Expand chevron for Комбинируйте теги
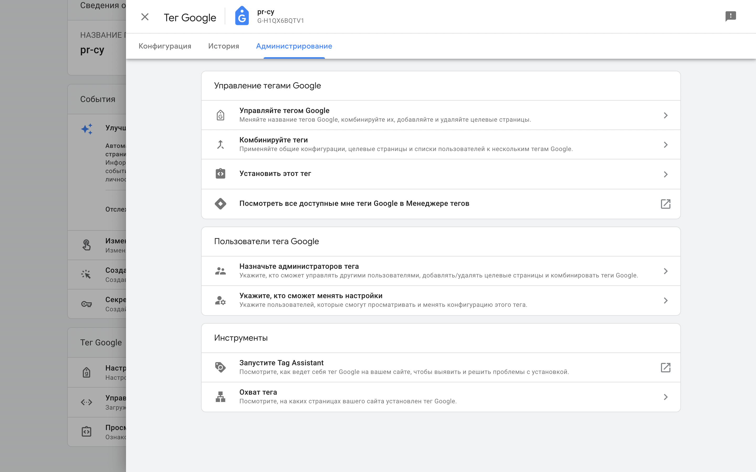 [665, 145]
